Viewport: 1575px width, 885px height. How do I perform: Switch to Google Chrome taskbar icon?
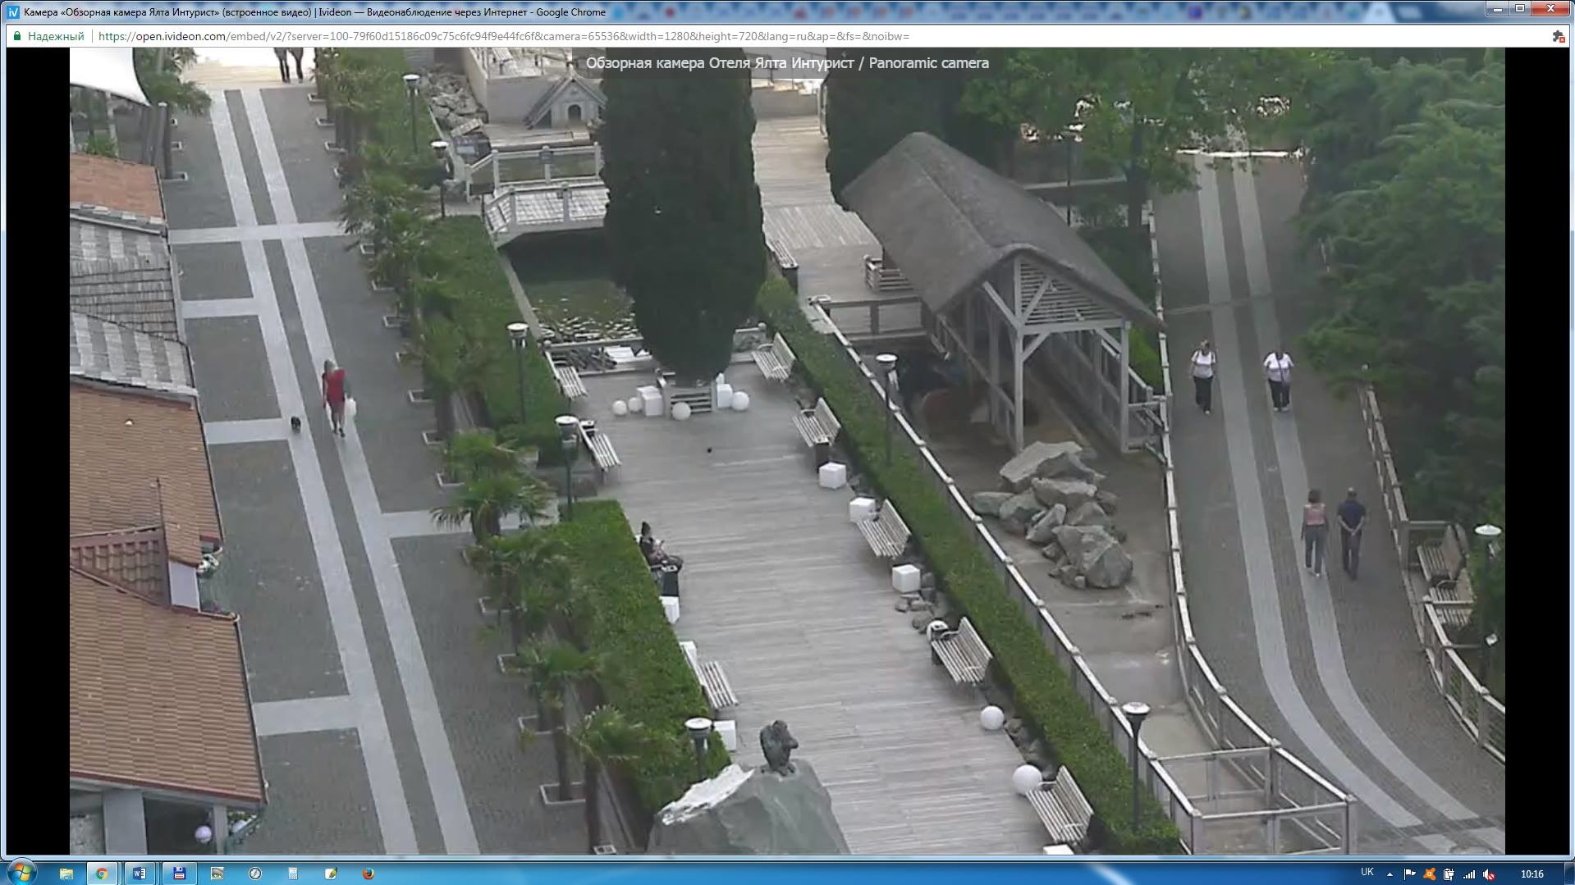[102, 874]
